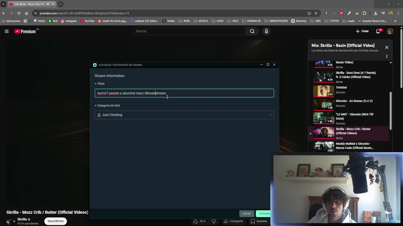Expand the SKINS/STICKERS bookmarks folder
403x226 pixels.
(276, 21)
